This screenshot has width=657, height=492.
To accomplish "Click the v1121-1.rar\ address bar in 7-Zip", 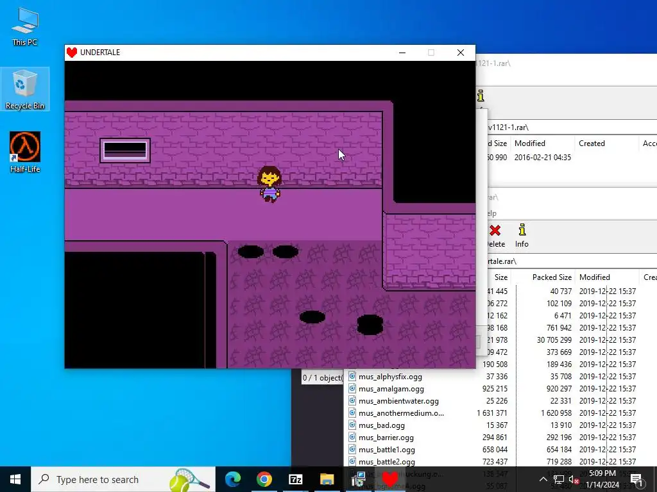I will [x=570, y=127].
